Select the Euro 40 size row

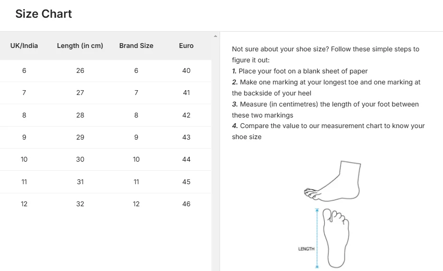pos(105,71)
